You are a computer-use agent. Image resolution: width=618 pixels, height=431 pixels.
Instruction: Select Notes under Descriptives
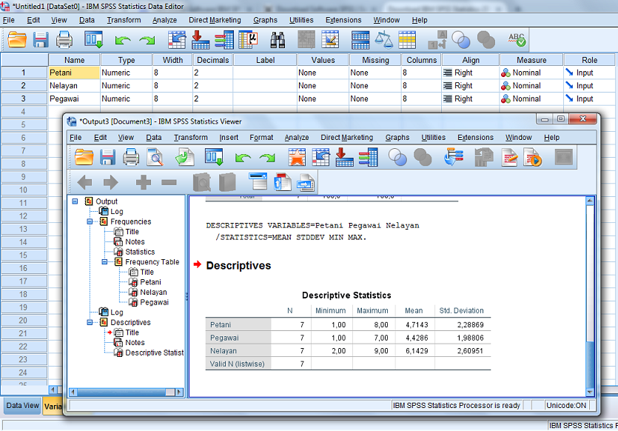(135, 343)
